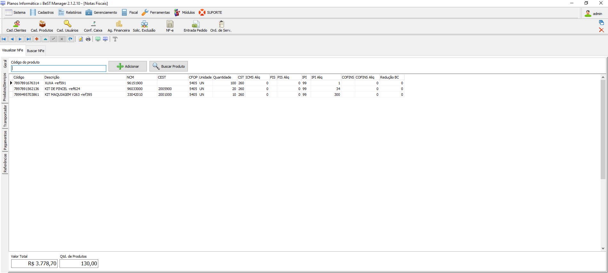Insert new record with red plus
The image size is (608, 273).
click(x=37, y=39)
